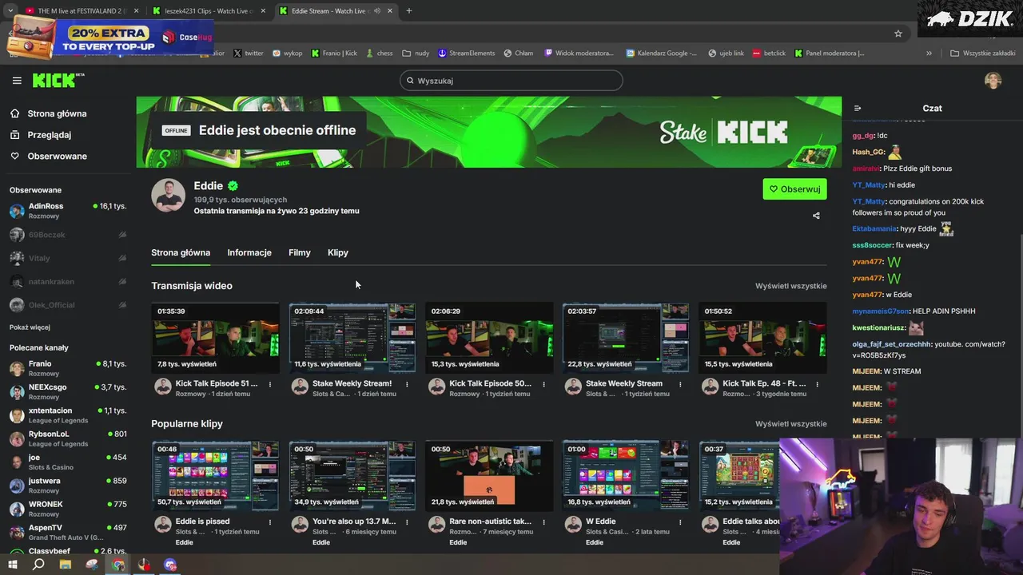
Task: Open Wszystkie zakładki bookmarks folder
Action: pyautogui.click(x=981, y=54)
